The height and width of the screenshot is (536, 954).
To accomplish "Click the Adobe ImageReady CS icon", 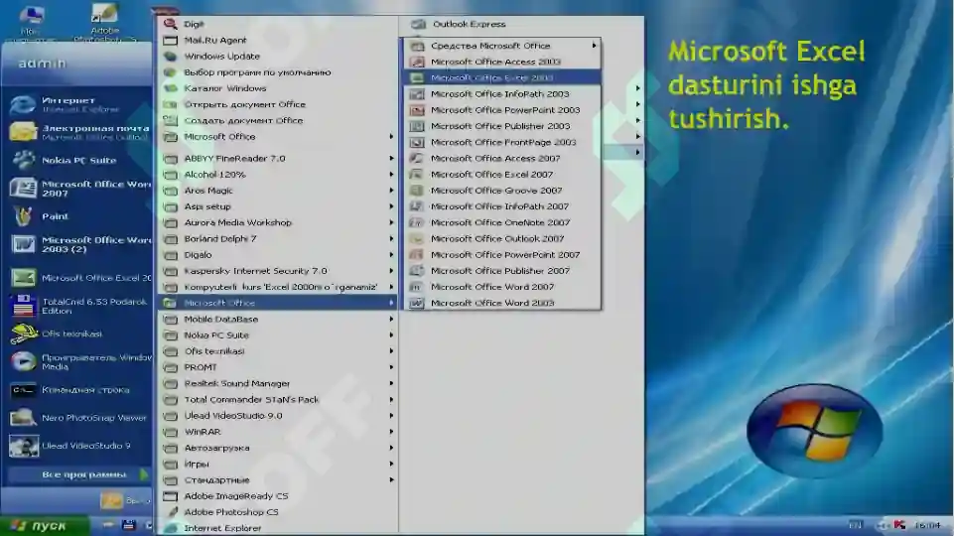I will 171,496.
